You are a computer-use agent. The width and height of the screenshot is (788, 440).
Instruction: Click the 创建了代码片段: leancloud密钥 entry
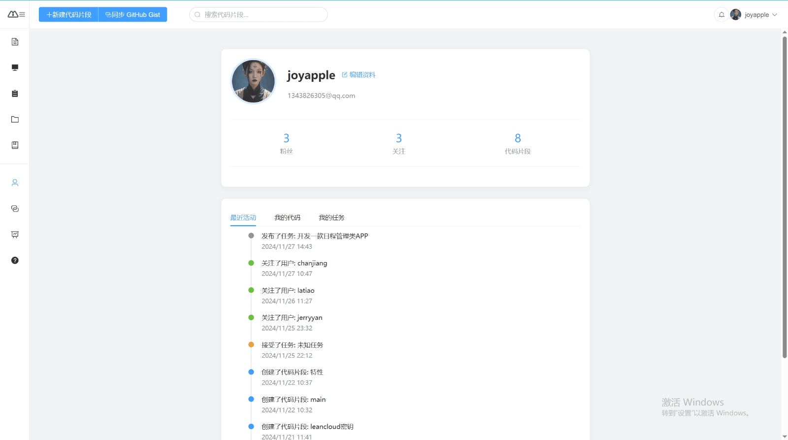click(x=307, y=427)
